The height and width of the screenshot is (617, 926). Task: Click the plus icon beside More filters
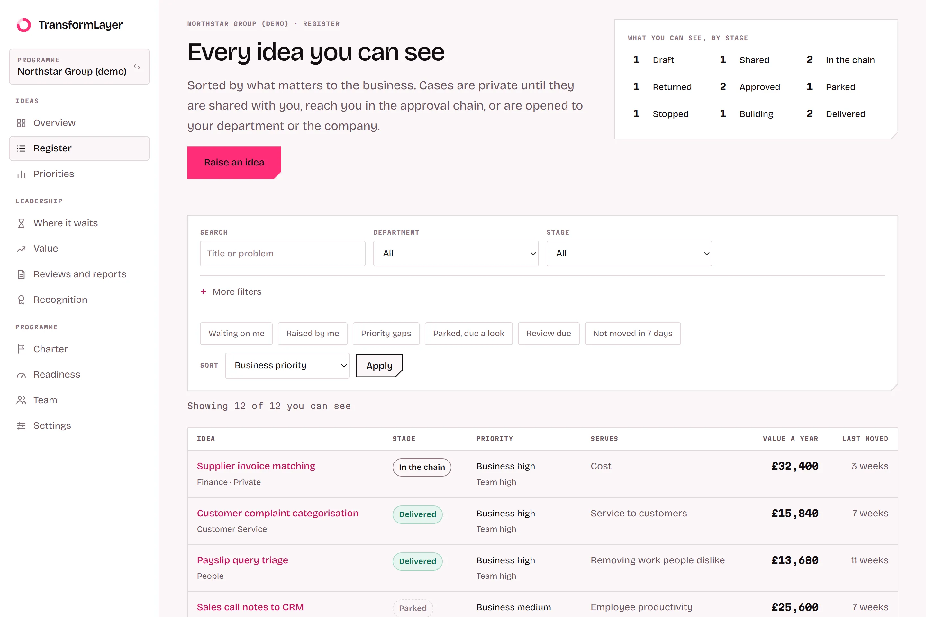pyautogui.click(x=203, y=291)
